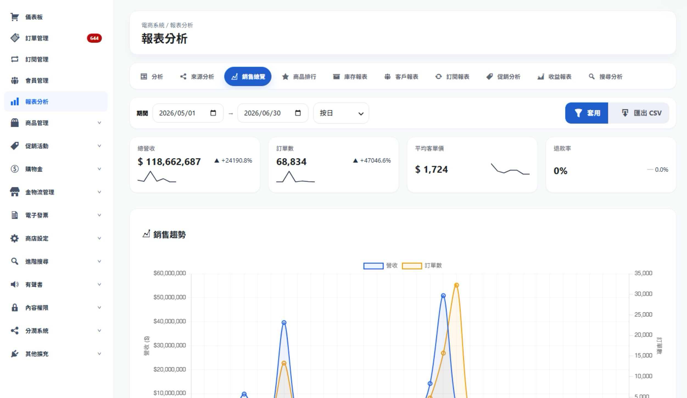Click the 內容權限 lock icon
The image size is (687, 398).
pyautogui.click(x=15, y=307)
